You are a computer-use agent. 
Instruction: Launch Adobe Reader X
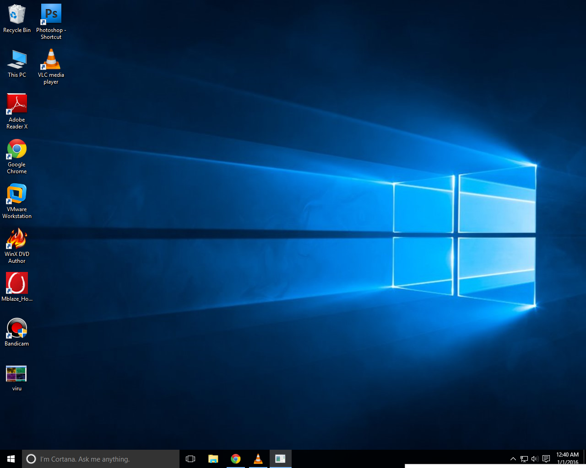17,103
